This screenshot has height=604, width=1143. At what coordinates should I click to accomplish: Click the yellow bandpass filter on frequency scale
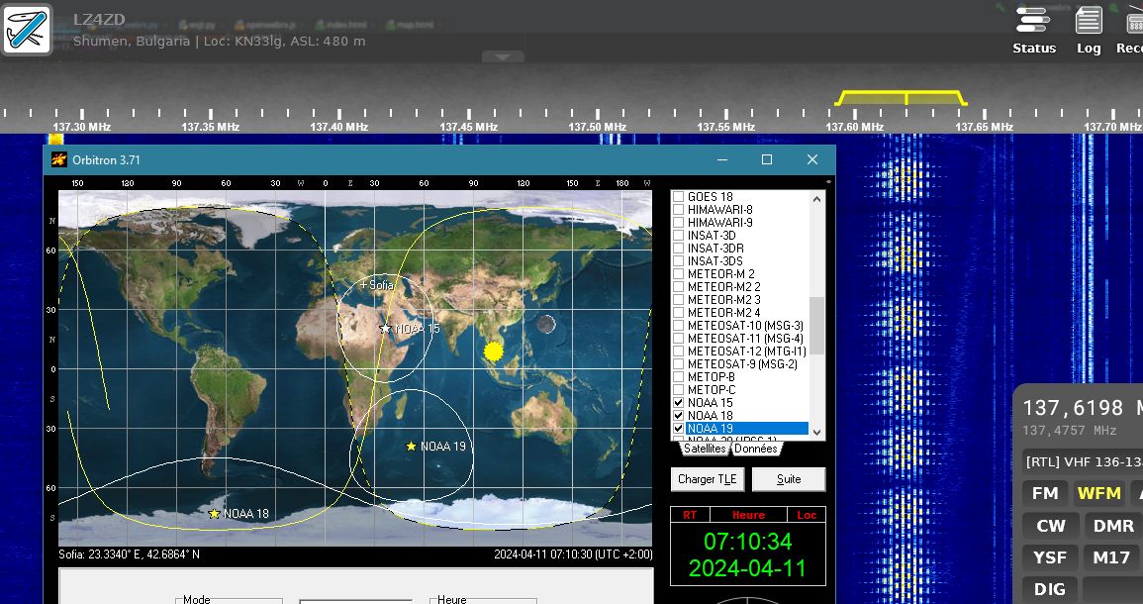pyautogui.click(x=901, y=98)
